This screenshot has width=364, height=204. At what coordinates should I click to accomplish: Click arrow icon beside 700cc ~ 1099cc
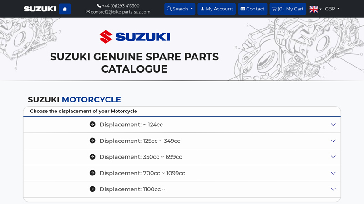tap(92, 173)
